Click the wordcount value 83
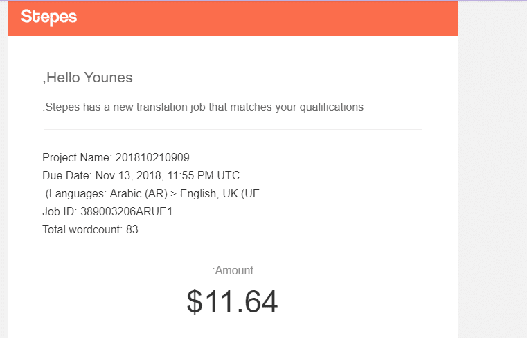Screen dimensions: 527x338 pyautogui.click(x=132, y=229)
